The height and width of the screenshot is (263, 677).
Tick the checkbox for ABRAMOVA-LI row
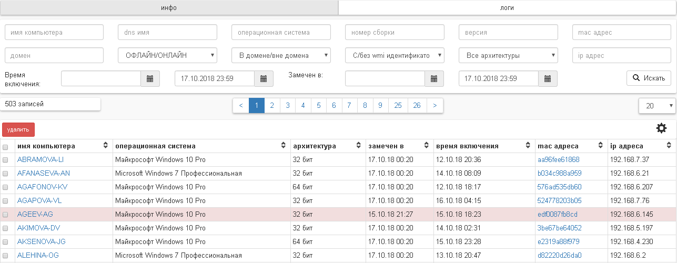[x=6, y=160]
